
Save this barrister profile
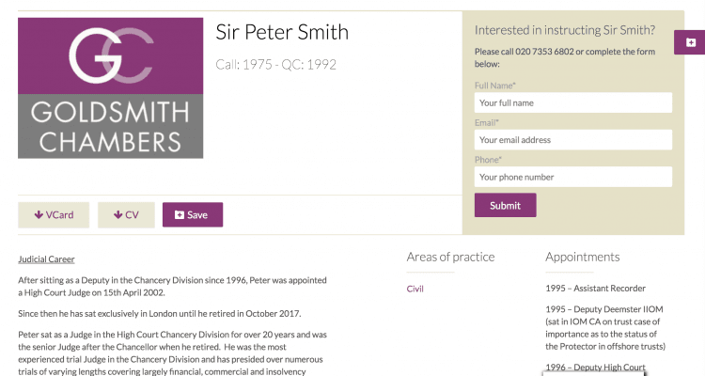(193, 214)
